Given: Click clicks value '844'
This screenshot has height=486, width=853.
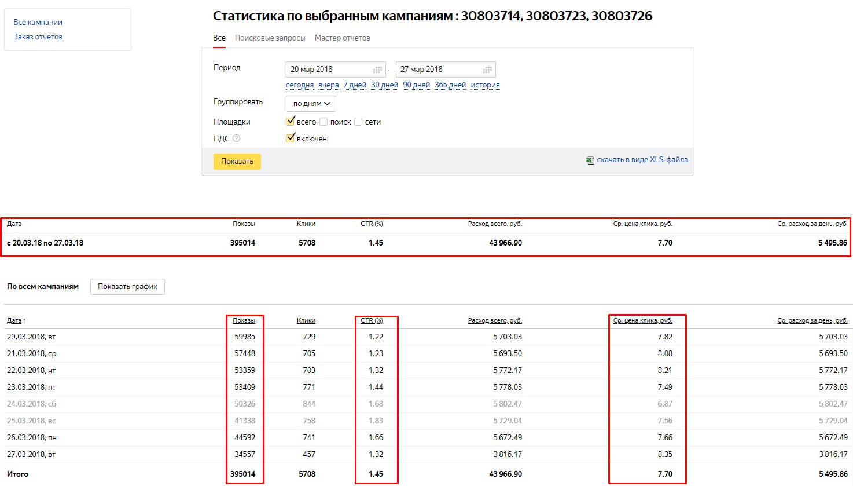Looking at the screenshot, I should point(309,404).
